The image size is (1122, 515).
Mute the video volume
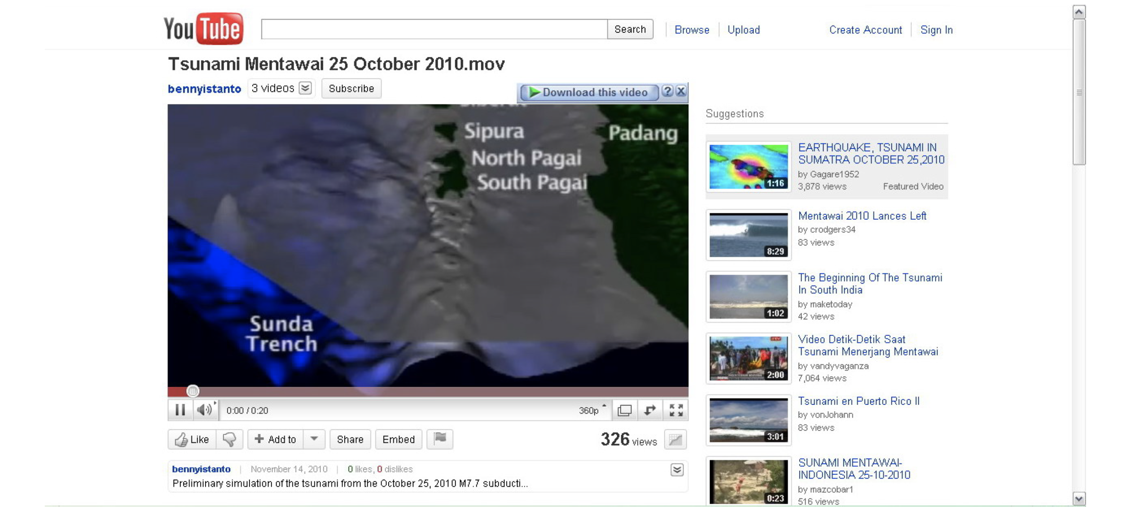(x=204, y=410)
